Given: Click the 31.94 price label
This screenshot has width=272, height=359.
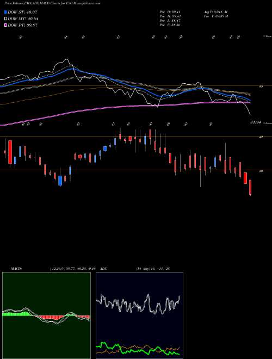Looking at the screenshot, I should point(256,122).
